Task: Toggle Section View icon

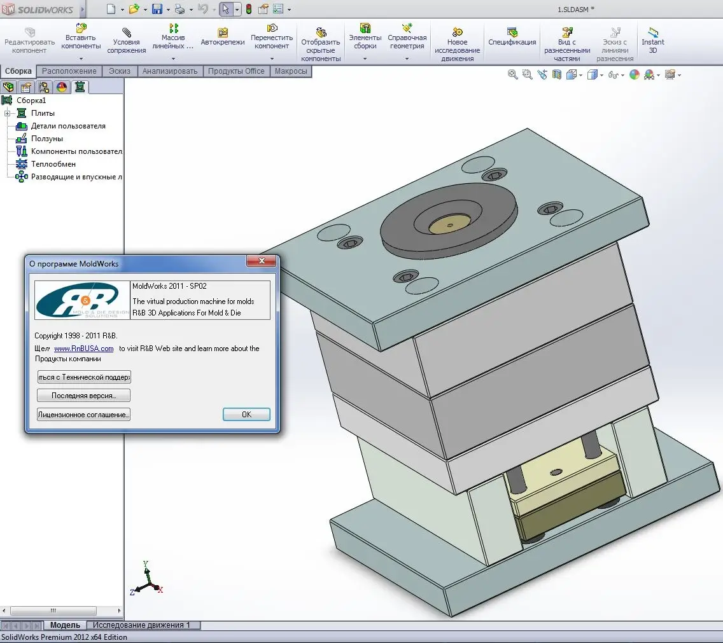Action: (x=557, y=74)
